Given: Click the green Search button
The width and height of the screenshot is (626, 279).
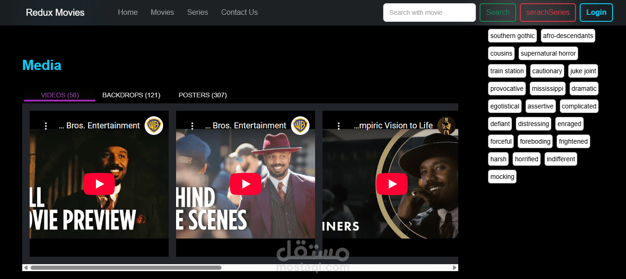Looking at the screenshot, I should (x=498, y=13).
